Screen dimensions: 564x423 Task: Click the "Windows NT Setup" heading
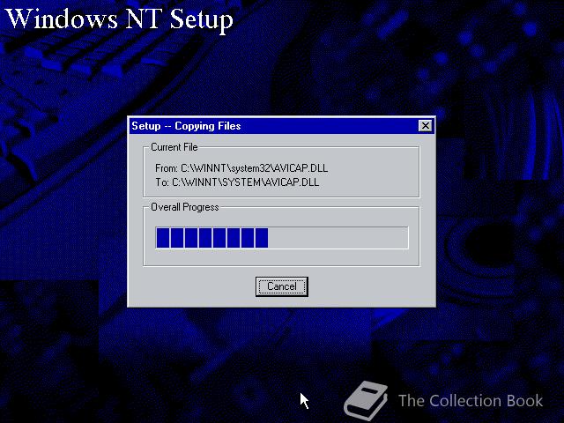[120, 19]
